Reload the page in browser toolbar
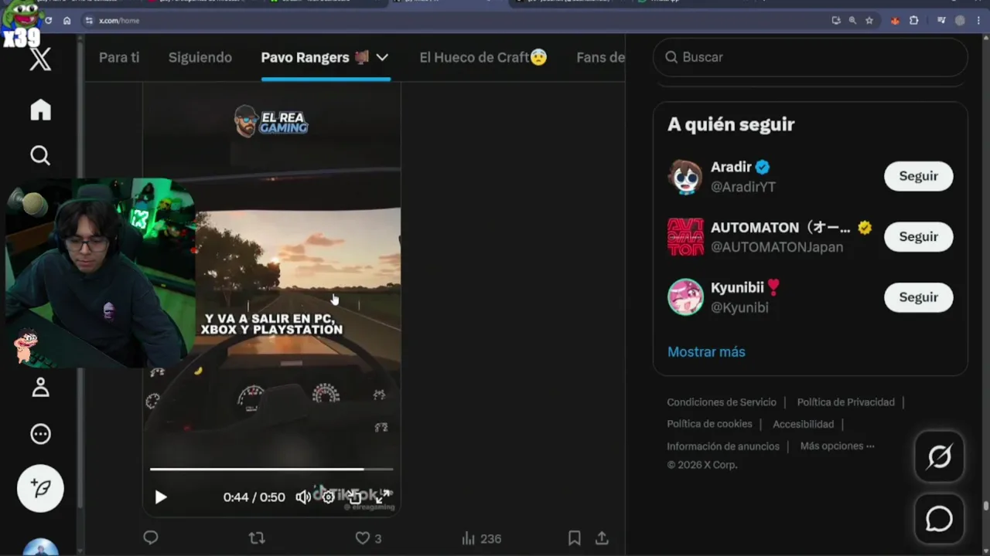 [x=49, y=21]
